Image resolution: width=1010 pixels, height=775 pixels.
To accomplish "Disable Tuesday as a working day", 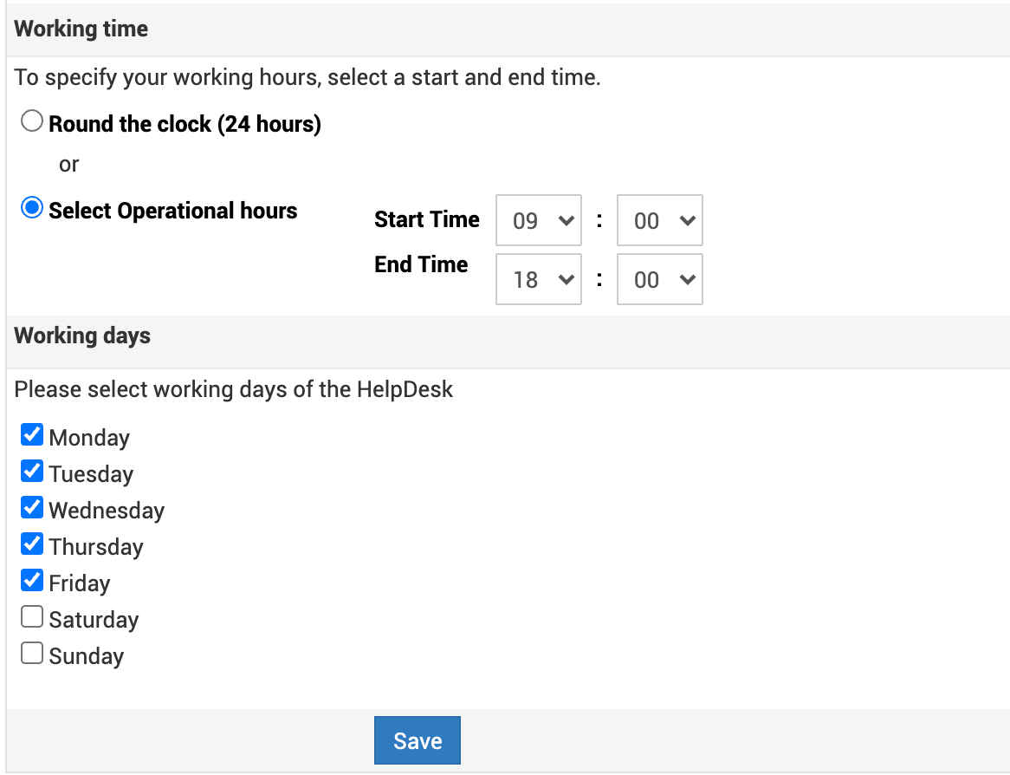I will 32,472.
